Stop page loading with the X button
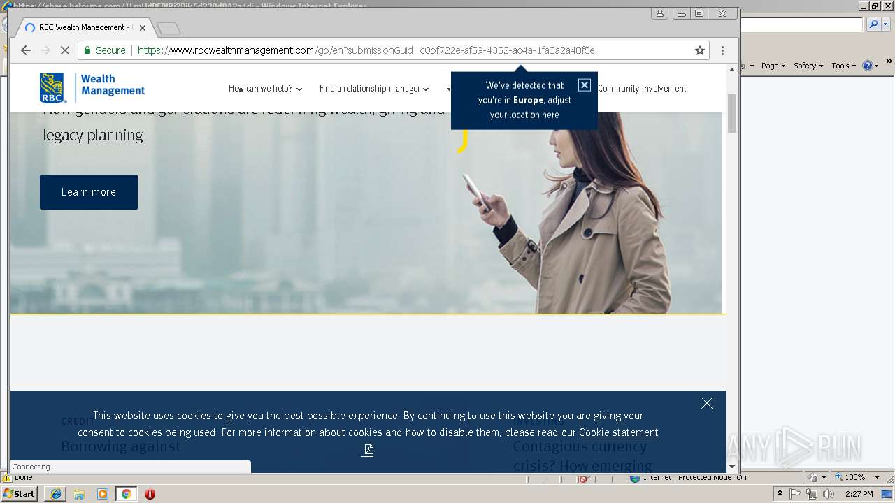Image resolution: width=895 pixels, height=503 pixels. [x=65, y=50]
